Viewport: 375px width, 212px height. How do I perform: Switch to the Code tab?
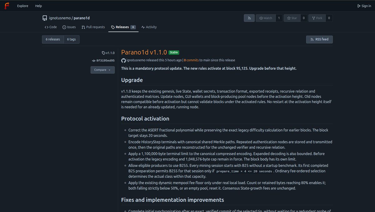51,27
